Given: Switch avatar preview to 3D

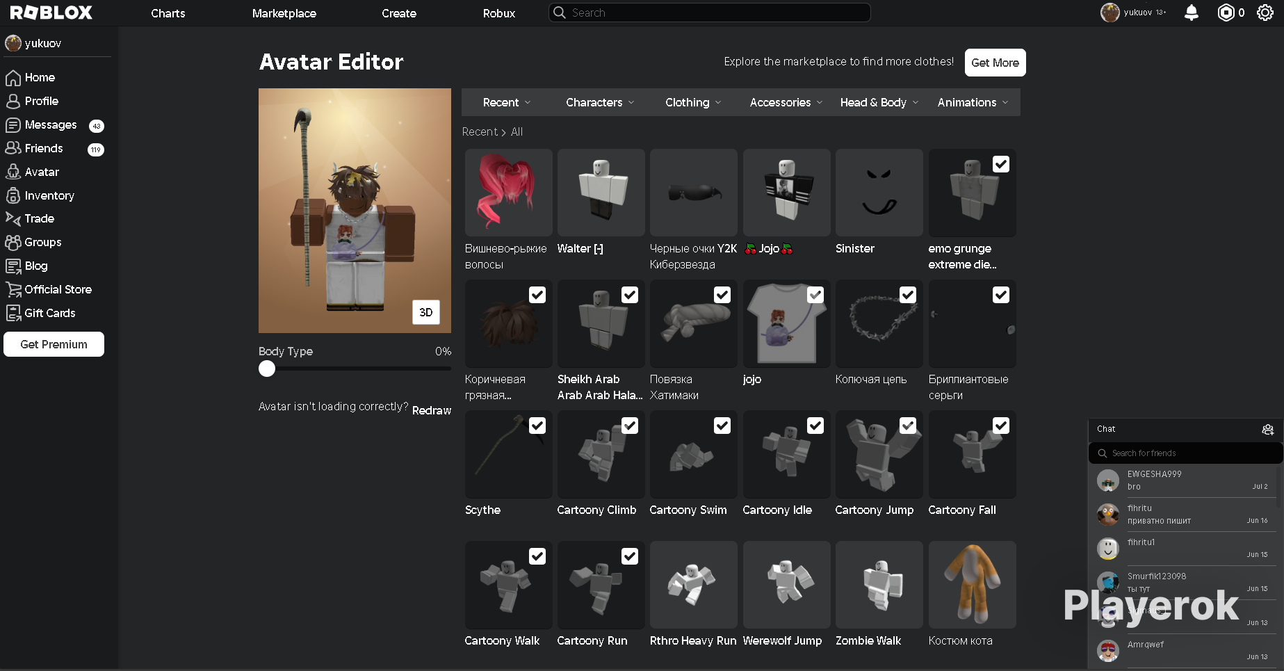Looking at the screenshot, I should tap(426, 312).
